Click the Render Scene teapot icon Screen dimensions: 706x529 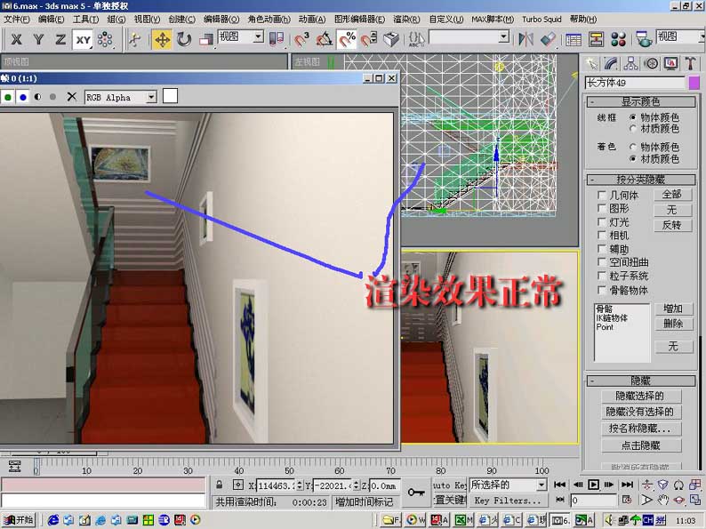(644, 40)
